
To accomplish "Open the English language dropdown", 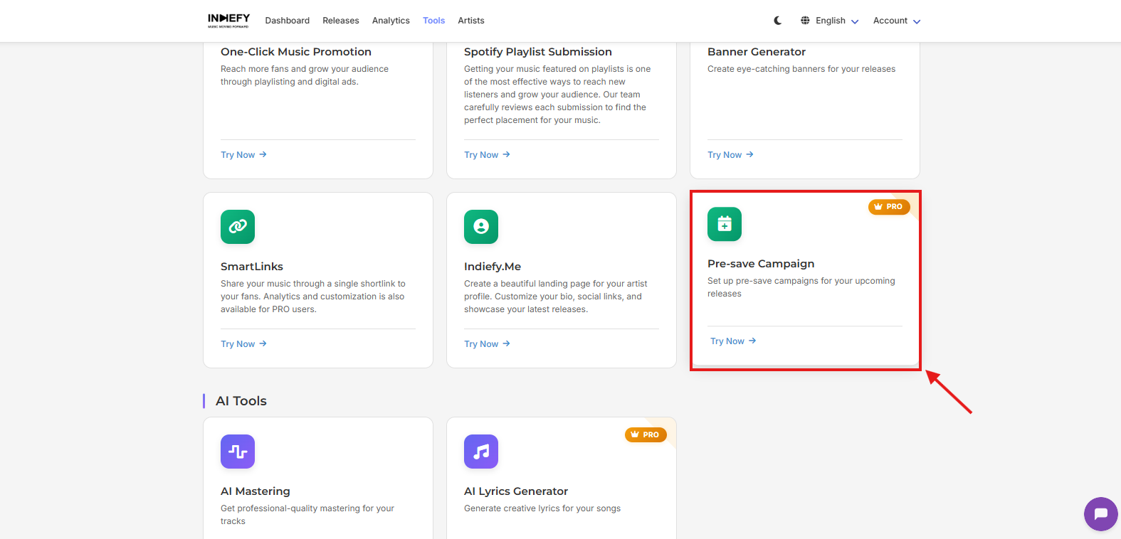I will point(836,21).
